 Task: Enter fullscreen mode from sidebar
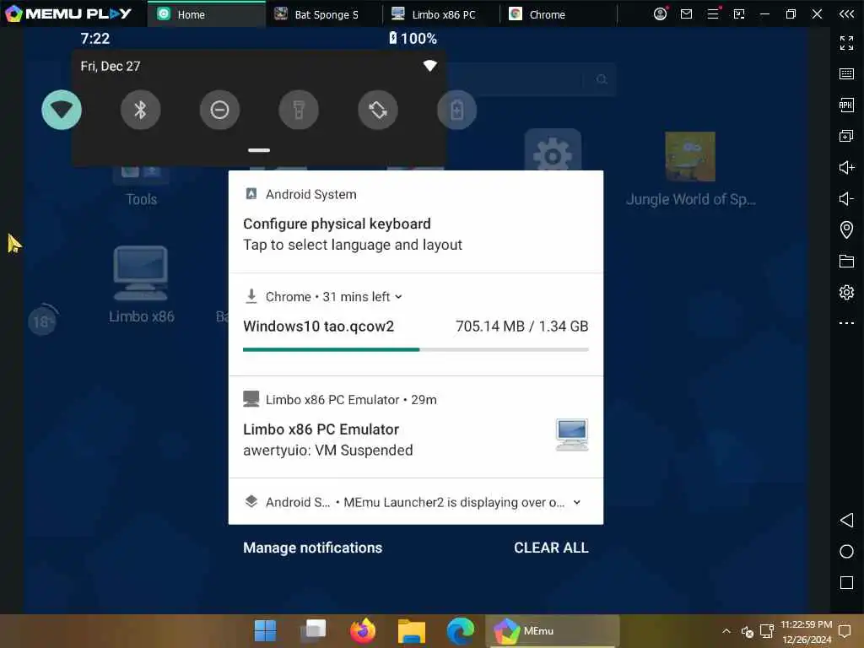coord(846,42)
